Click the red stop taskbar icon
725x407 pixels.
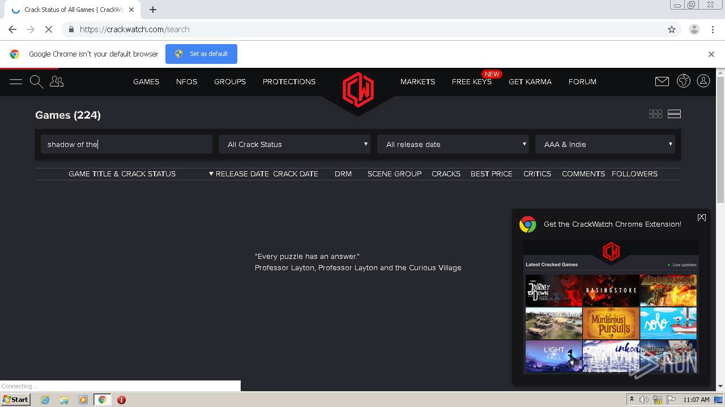[x=121, y=400]
